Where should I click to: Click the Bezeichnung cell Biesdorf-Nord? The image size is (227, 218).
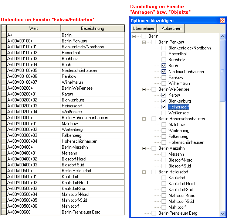tap(92, 159)
